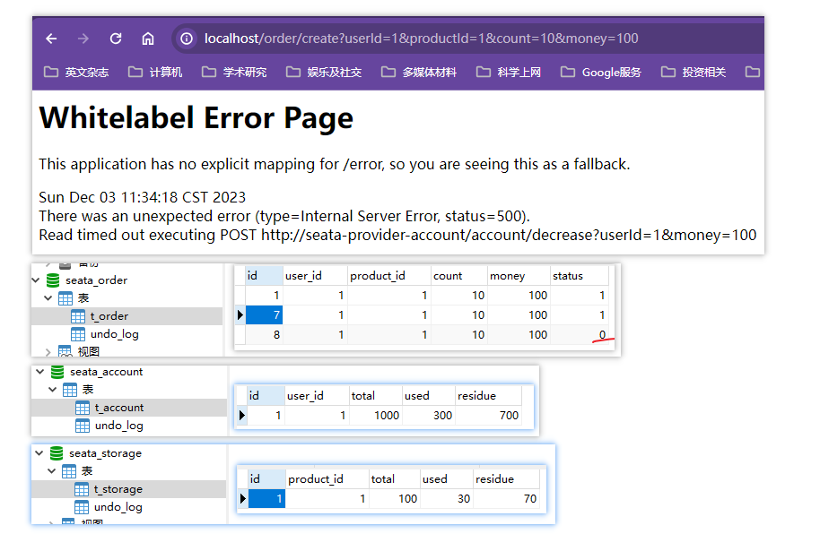Image resolution: width=820 pixels, height=551 pixels.
Task: Click the browser forward arrow
Action: click(x=83, y=39)
